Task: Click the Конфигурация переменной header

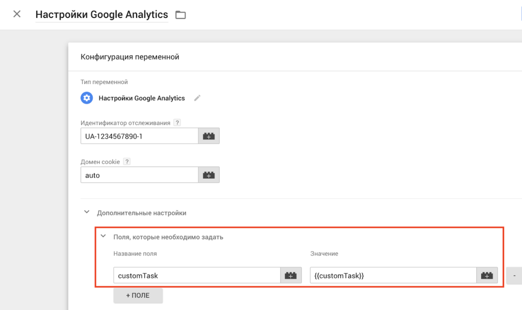Action: click(130, 57)
